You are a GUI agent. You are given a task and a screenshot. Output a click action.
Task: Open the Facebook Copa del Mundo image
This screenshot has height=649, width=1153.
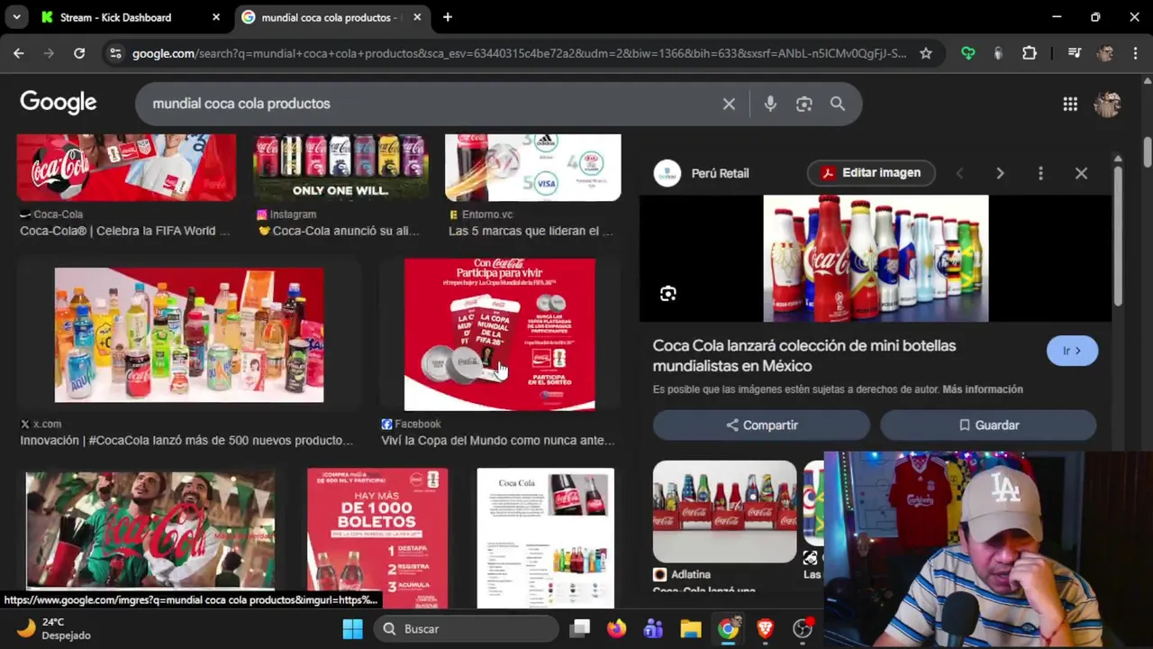click(500, 334)
